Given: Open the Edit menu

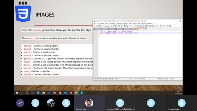Looking at the screenshot, I should (x=98, y=24).
